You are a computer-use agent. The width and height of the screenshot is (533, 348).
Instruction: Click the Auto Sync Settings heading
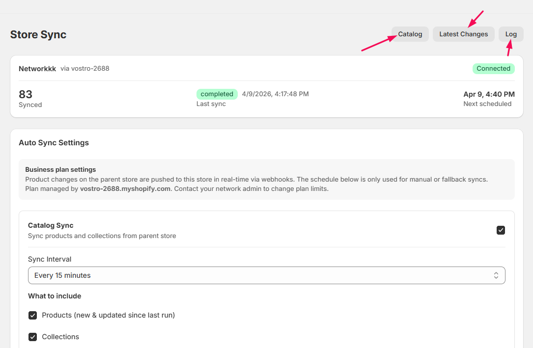click(54, 143)
